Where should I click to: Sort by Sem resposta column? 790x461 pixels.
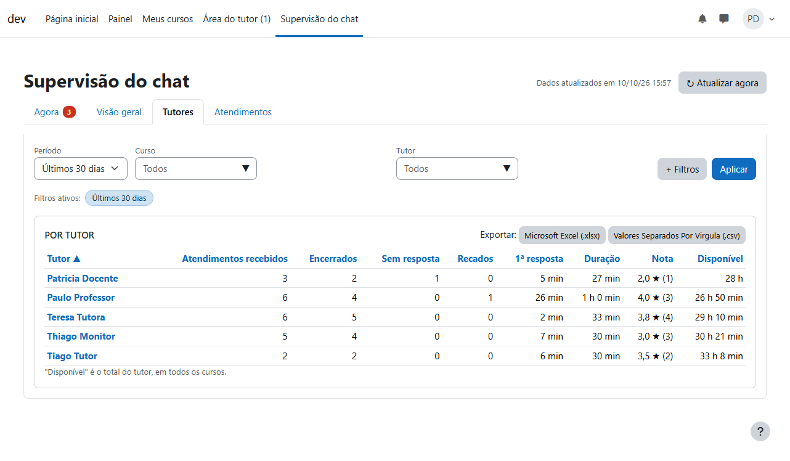coord(411,259)
